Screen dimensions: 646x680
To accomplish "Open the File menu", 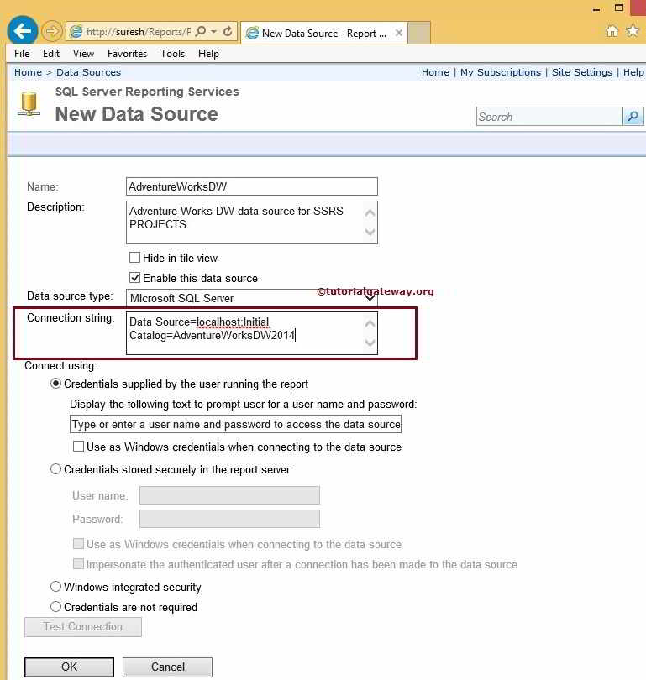I will click(x=22, y=54).
